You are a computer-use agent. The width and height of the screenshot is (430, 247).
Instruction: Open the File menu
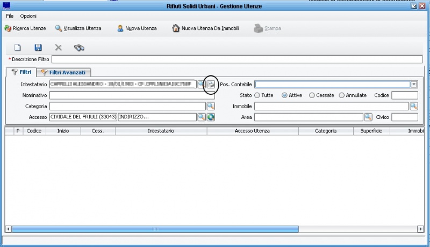click(10, 16)
